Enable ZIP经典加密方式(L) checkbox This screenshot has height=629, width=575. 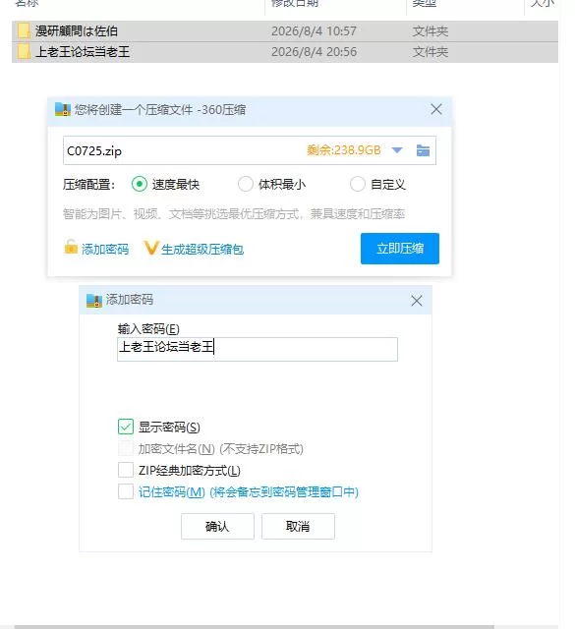(x=126, y=470)
